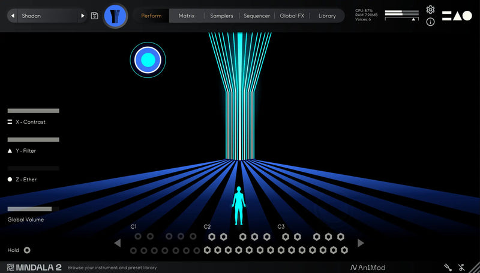Open the settings gear icon
This screenshot has width=480, height=273.
coord(430,10)
